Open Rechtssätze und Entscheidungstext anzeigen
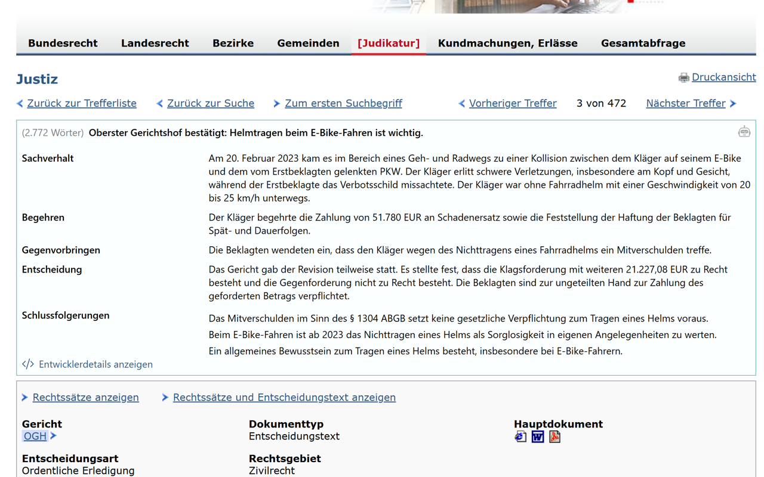The height and width of the screenshot is (477, 764). (x=284, y=397)
